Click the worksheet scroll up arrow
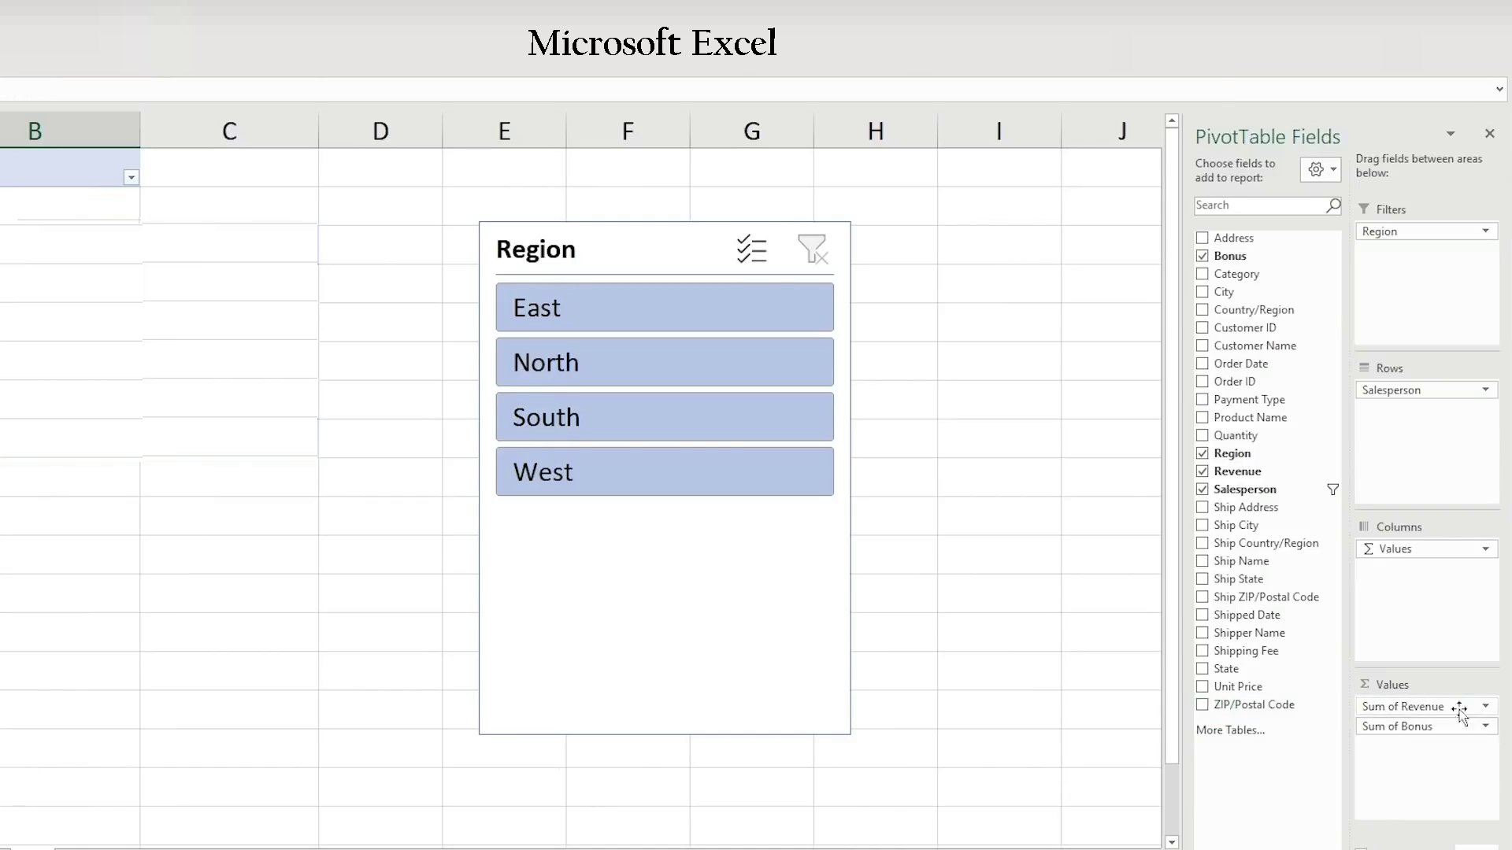 pyautogui.click(x=1172, y=121)
